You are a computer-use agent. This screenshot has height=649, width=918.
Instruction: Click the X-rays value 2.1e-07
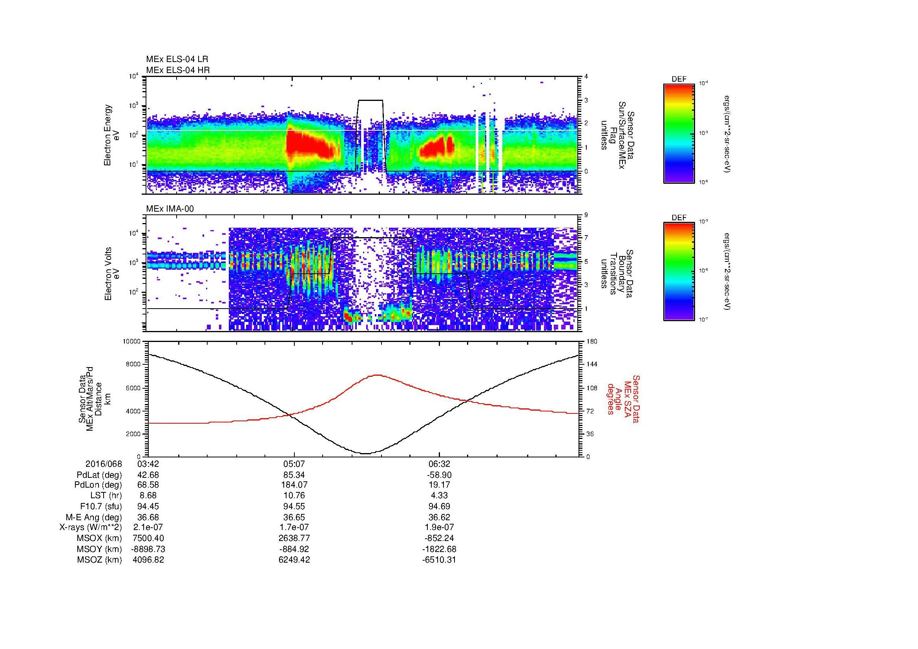click(x=148, y=527)
